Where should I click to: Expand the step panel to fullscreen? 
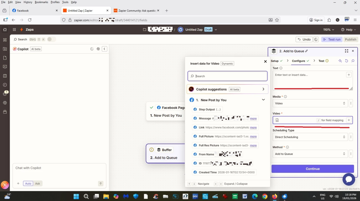tap(346, 51)
